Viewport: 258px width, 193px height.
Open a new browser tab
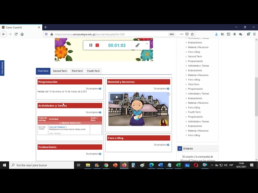46,27
